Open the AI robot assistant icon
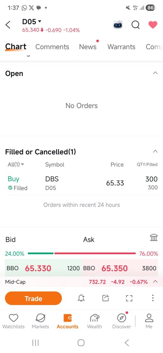The image size is (163, 353). [x=117, y=25]
